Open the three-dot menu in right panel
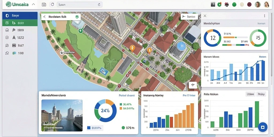Image resolution: width=274 pixels, height=137 pixels. (x=265, y=16)
